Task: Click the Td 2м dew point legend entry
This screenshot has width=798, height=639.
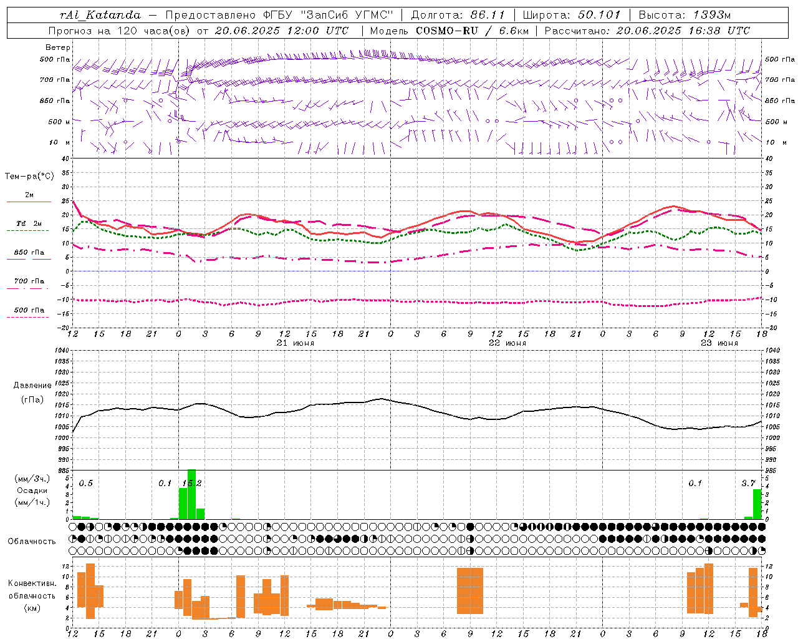Action: [29, 223]
